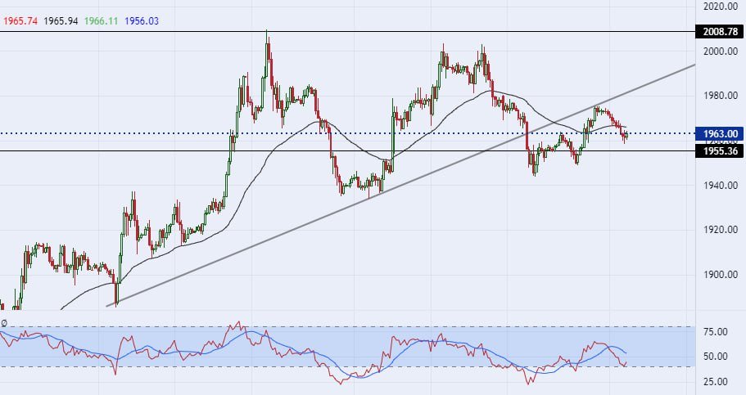Click the 2000.00 price axis label
Image resolution: width=746 pixels, height=395 pixels.
[x=721, y=52]
